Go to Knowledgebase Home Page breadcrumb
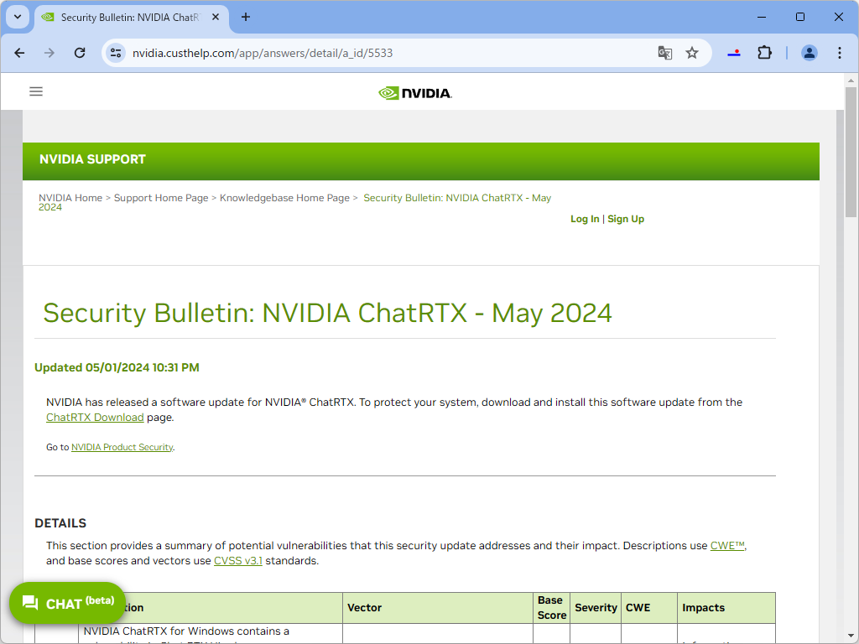This screenshot has width=859, height=644. click(284, 198)
